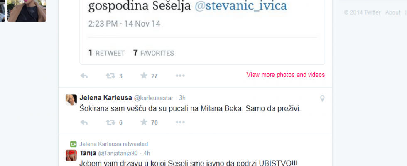Click the green retweeted indicator icon
Viewport: 407px width, 166px height.
74,144
